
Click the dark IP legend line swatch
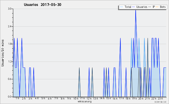[150, 7]
